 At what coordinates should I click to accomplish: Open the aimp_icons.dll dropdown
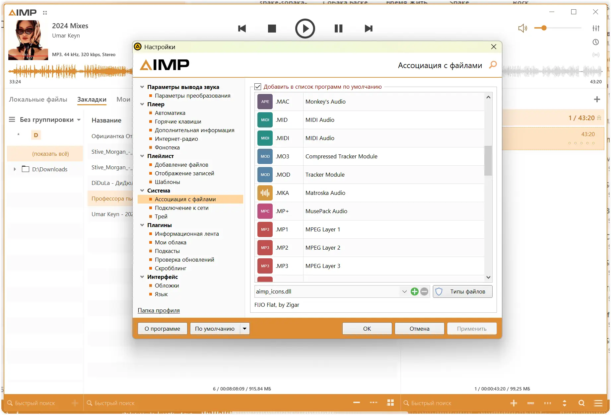[404, 291]
